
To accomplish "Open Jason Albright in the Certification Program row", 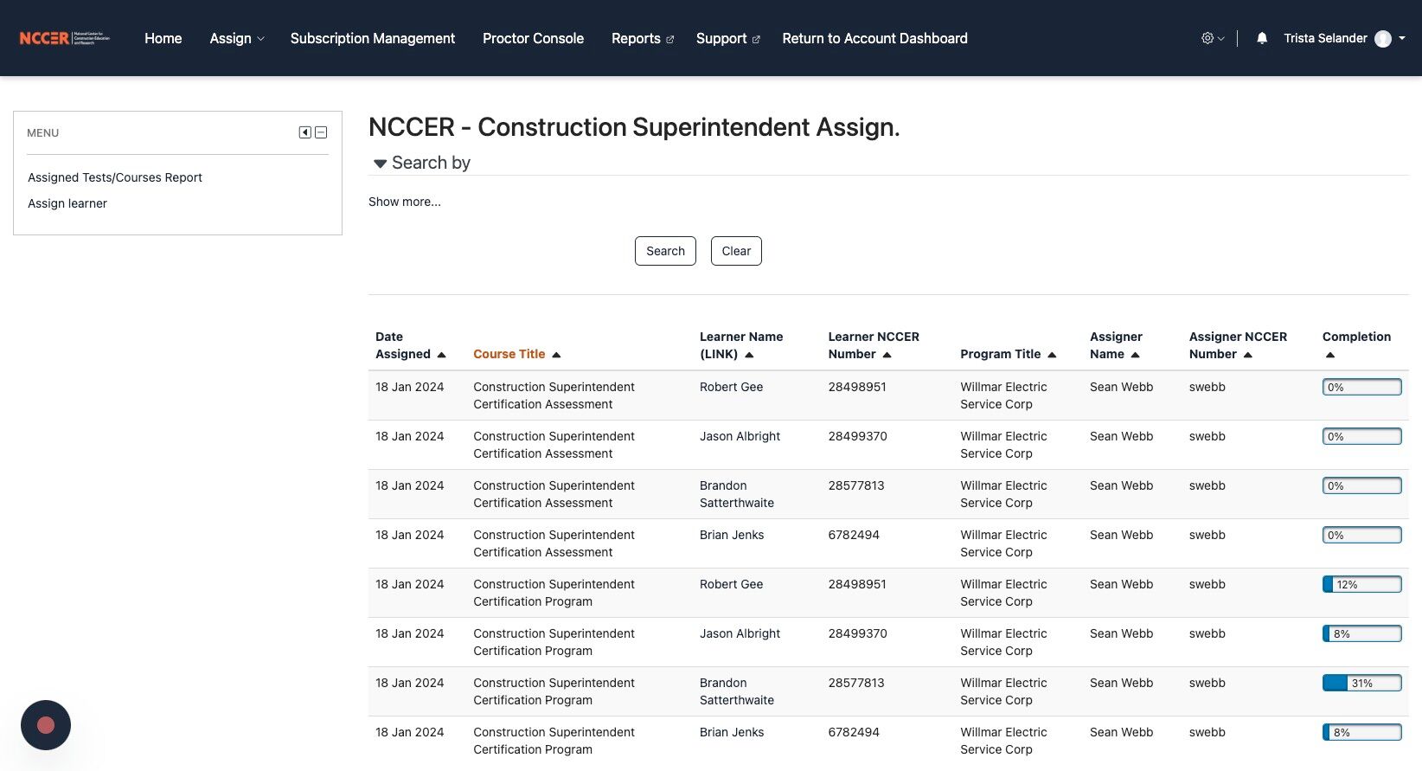I will coord(740,633).
